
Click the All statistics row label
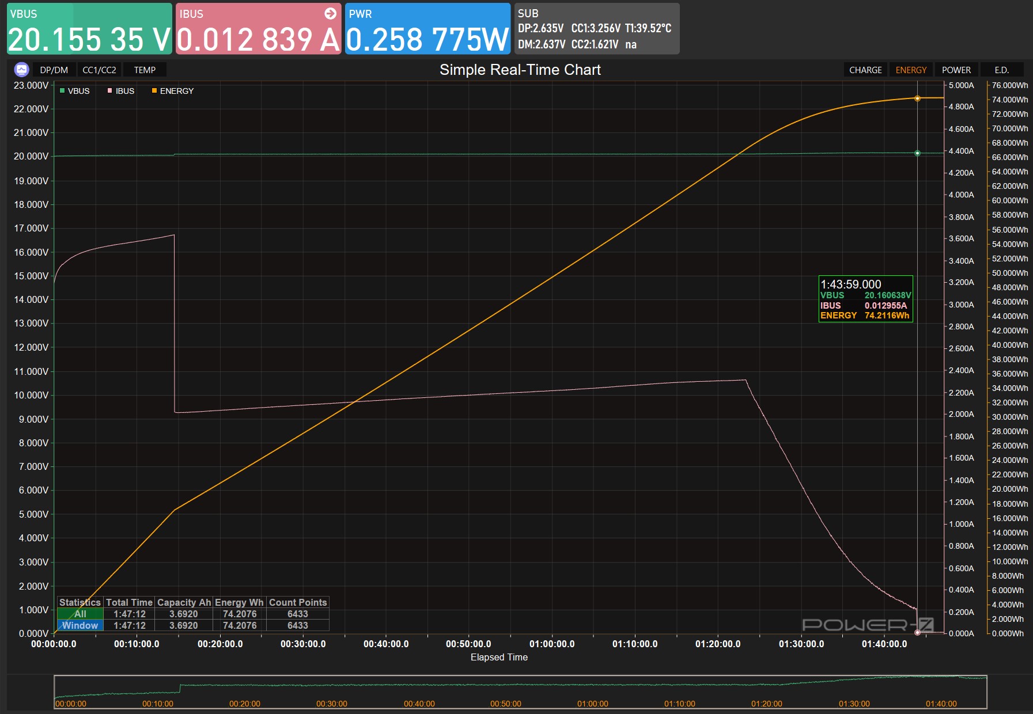click(80, 614)
